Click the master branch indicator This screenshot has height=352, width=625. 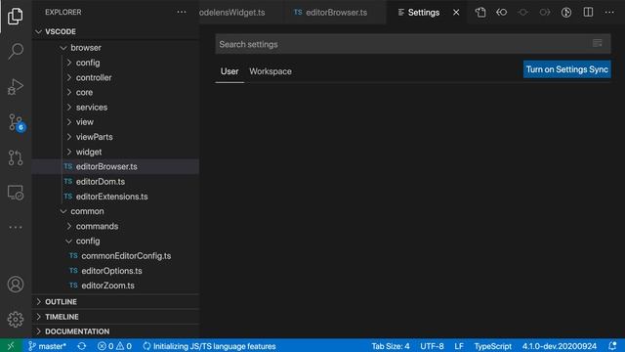47,346
